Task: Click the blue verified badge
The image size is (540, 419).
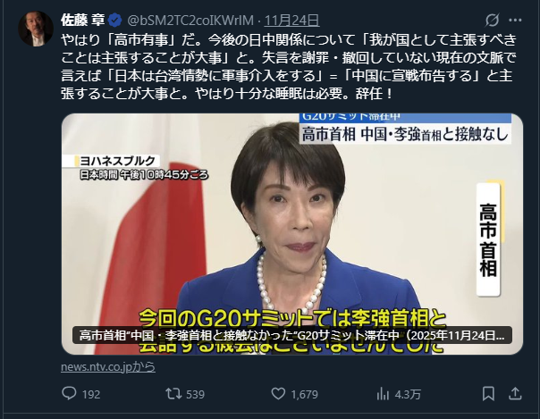Action: (x=115, y=21)
